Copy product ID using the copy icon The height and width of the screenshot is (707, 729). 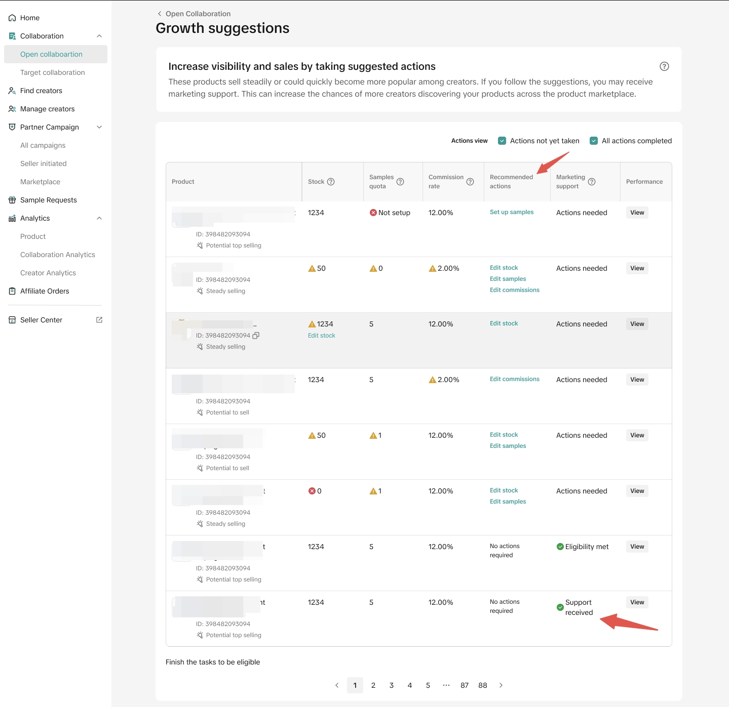[256, 336]
